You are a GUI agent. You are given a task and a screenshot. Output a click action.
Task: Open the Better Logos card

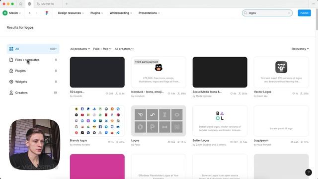[x=220, y=121]
